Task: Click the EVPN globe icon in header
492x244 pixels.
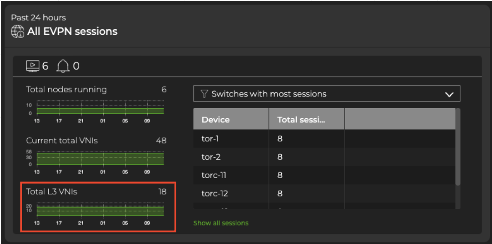Action: [x=18, y=31]
